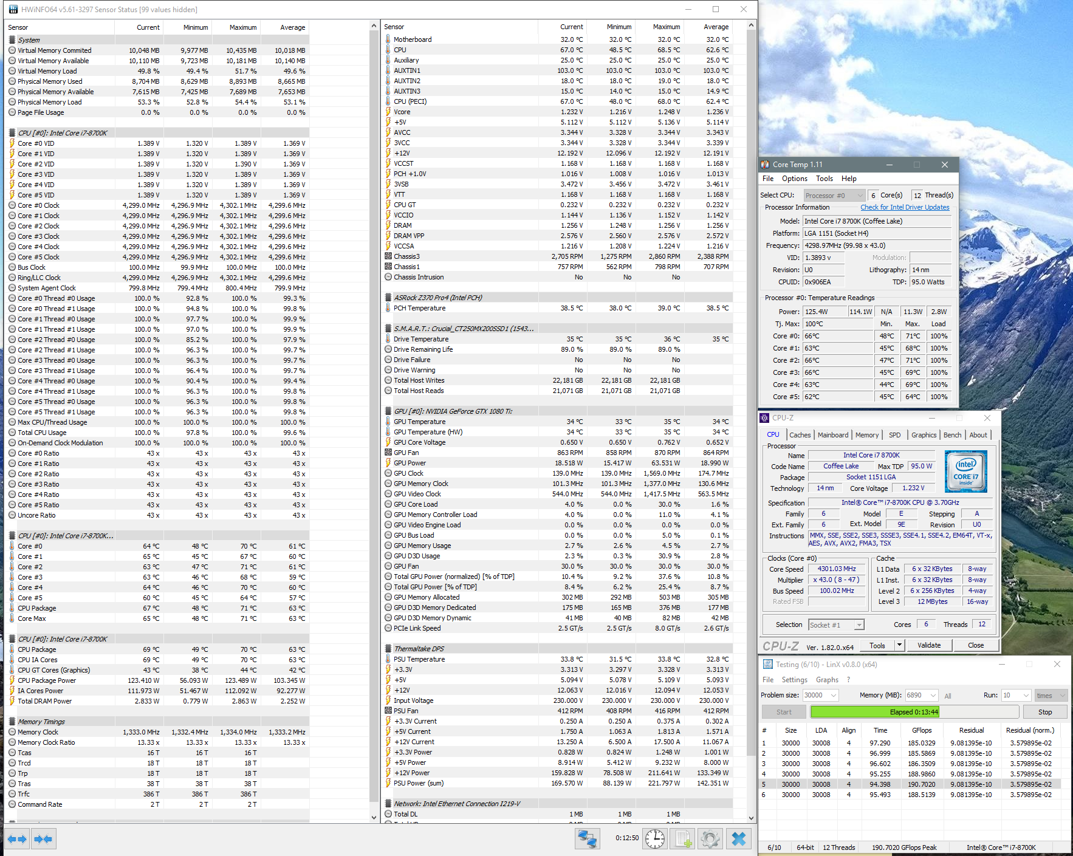Open the File menu in Core Temp
1073x856 pixels.
(768, 179)
